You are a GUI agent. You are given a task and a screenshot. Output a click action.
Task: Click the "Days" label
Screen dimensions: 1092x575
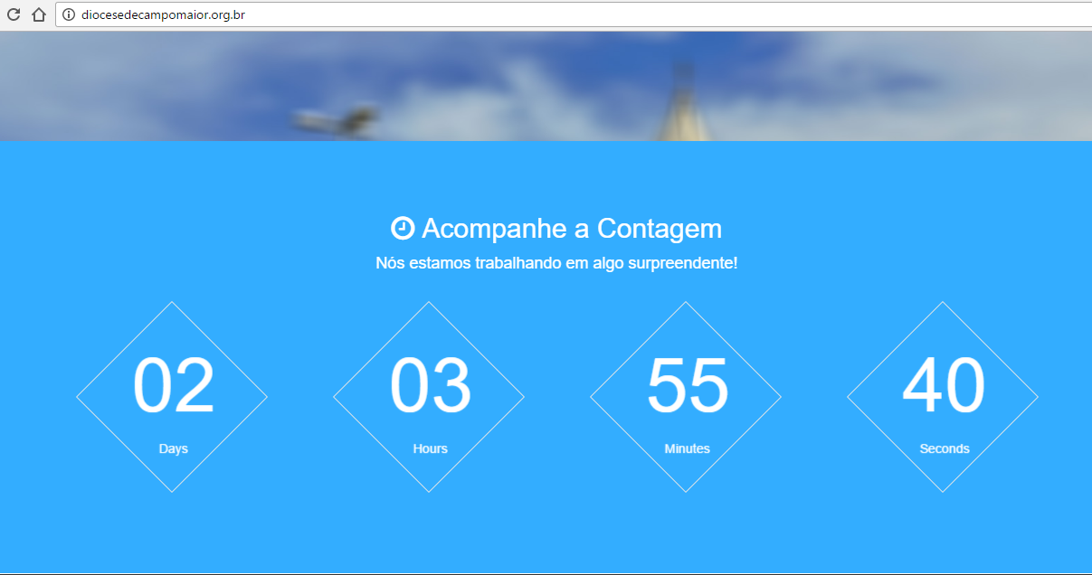tap(173, 448)
